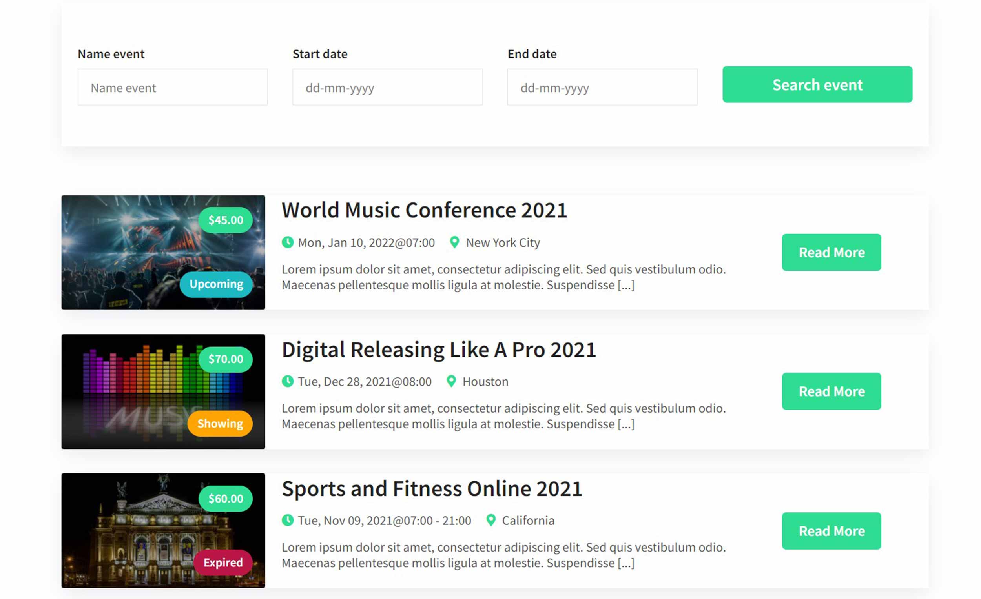
Task: Open the Start date picker field
Action: coord(387,87)
